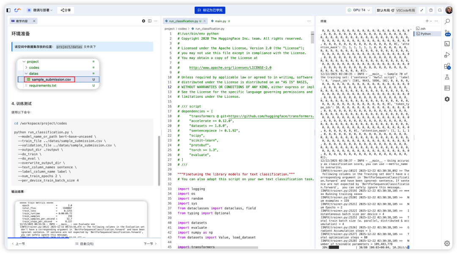
Task: Go to previous section 上一节
Action: coord(18,244)
